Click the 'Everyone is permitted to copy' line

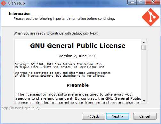62,73
